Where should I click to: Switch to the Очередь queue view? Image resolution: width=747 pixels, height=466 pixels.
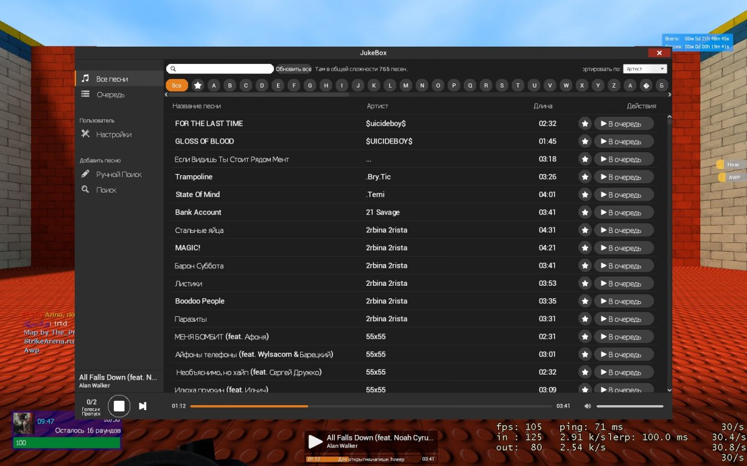(x=110, y=94)
